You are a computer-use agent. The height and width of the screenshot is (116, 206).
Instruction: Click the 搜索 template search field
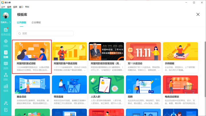tap(45, 34)
